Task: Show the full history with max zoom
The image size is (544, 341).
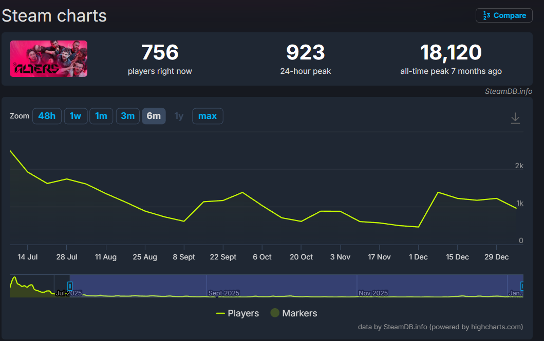Action: point(208,116)
